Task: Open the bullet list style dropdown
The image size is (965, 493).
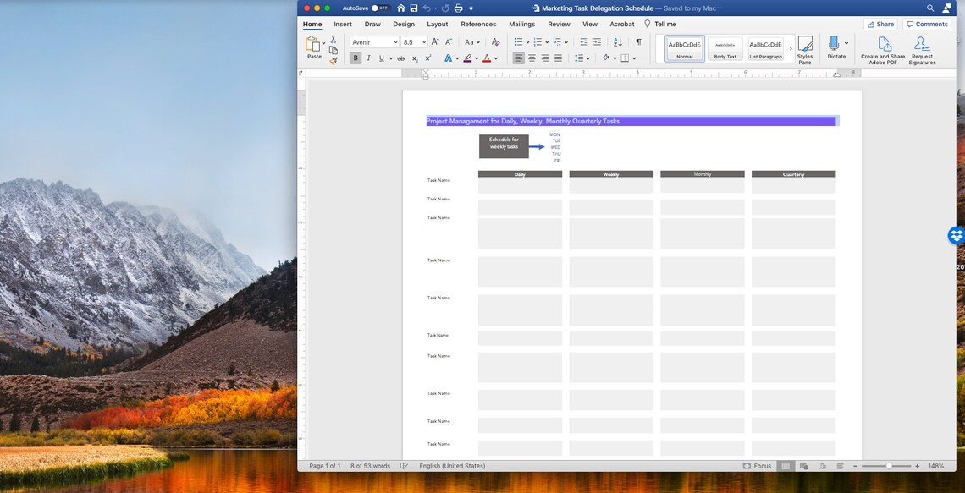Action: tap(527, 41)
